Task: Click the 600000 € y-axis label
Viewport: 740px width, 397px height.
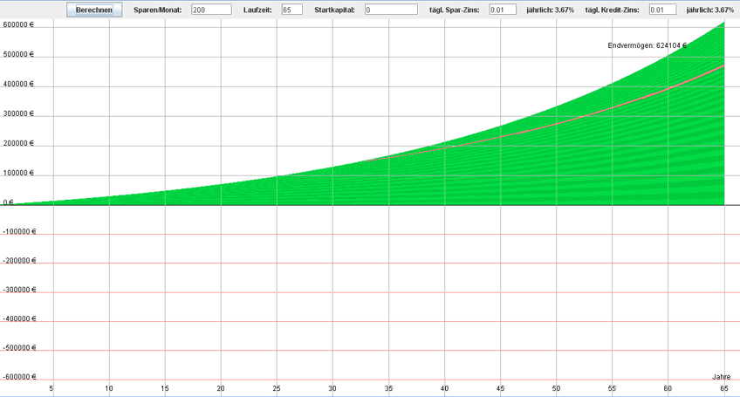Action: tap(18, 25)
